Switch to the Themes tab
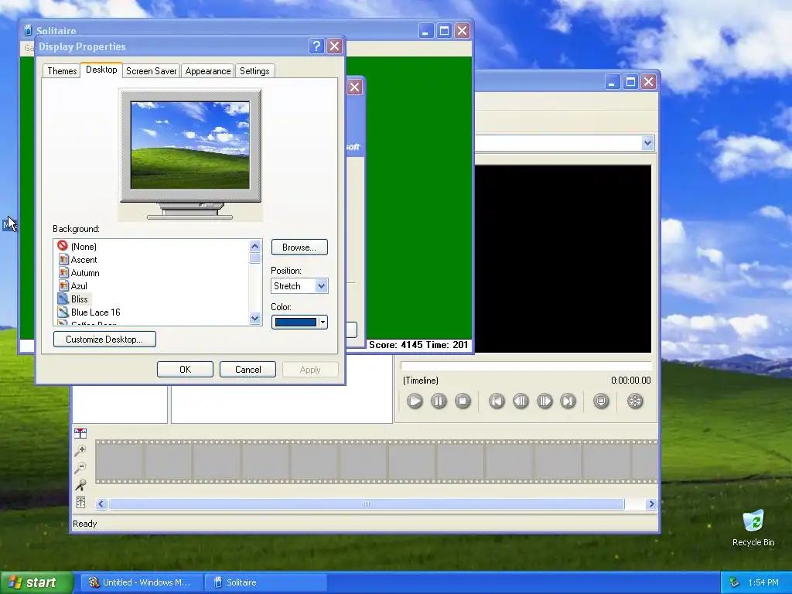Image resolution: width=792 pixels, height=594 pixels. tap(62, 71)
